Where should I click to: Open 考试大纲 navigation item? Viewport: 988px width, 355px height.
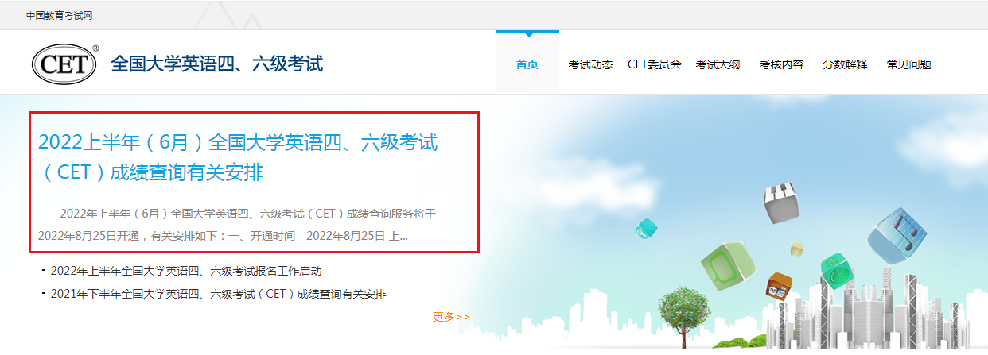click(x=718, y=64)
